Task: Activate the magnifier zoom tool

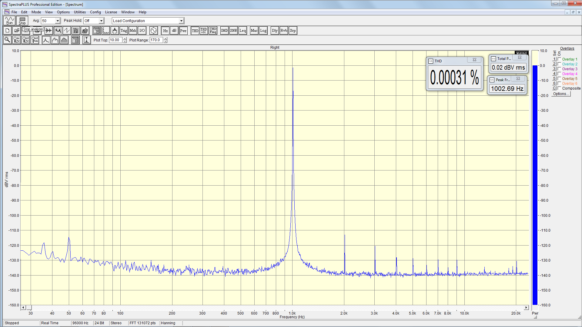Action: pos(8,40)
